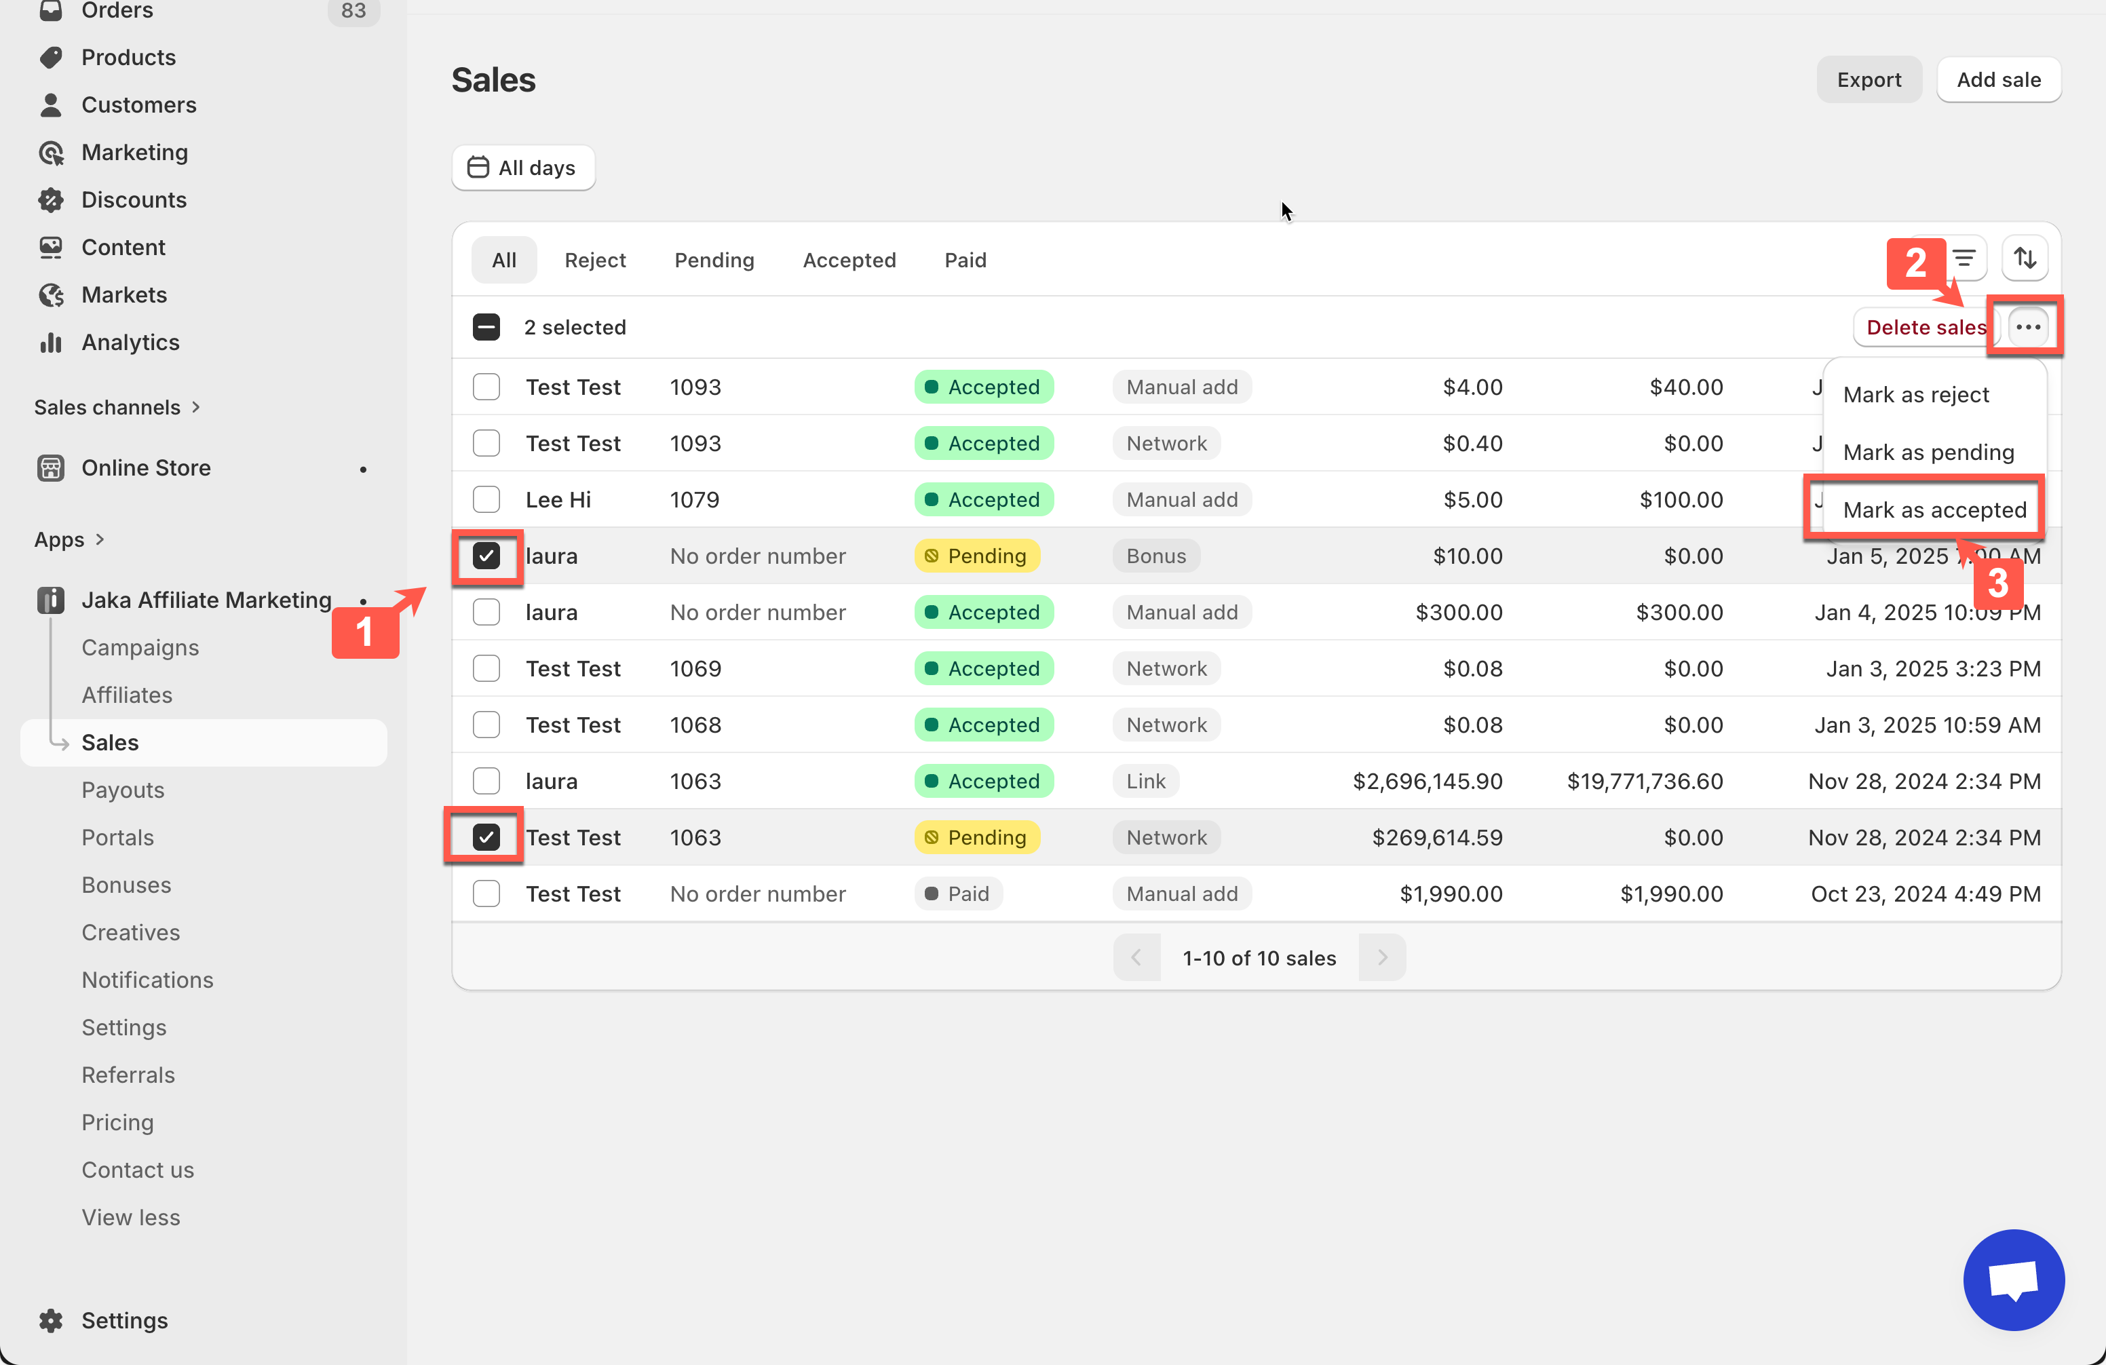Open the All days date filter
Screen dimensions: 2106x1365
(x=523, y=167)
